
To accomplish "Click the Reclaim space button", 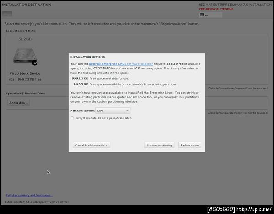I will (x=190, y=145).
